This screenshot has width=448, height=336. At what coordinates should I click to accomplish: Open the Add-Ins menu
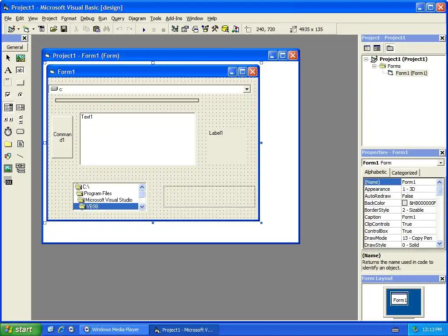tap(174, 18)
